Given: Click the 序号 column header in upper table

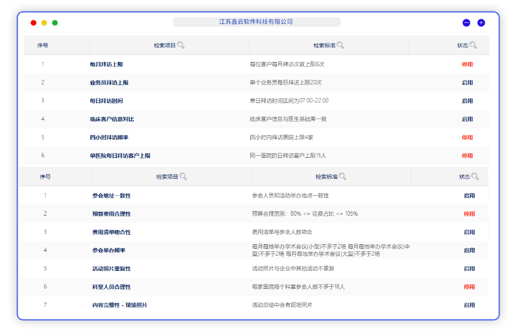Looking at the screenshot, I should pyautogui.click(x=43, y=46).
